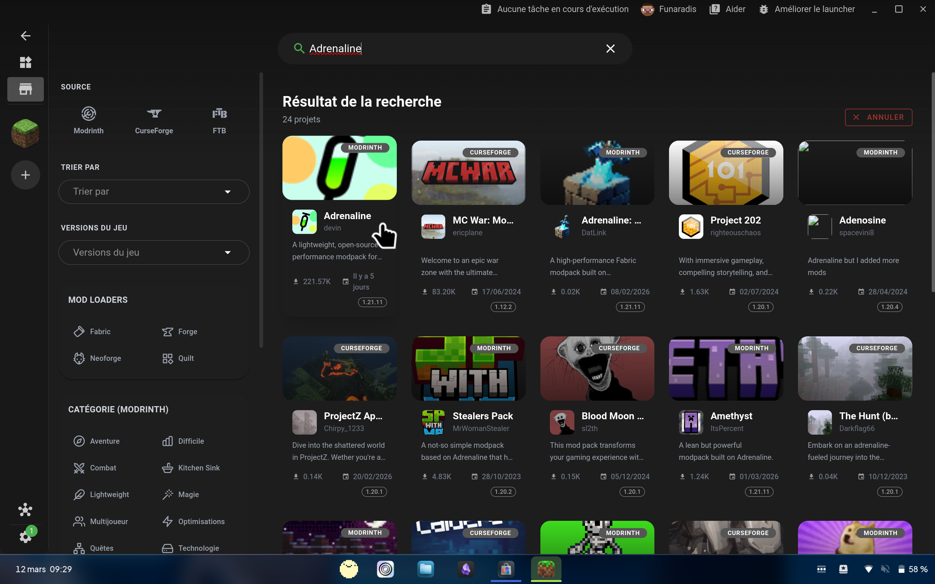Open the Amethyst small creeper icon
Viewport: 935px width, 584px height.
pyautogui.click(x=691, y=423)
